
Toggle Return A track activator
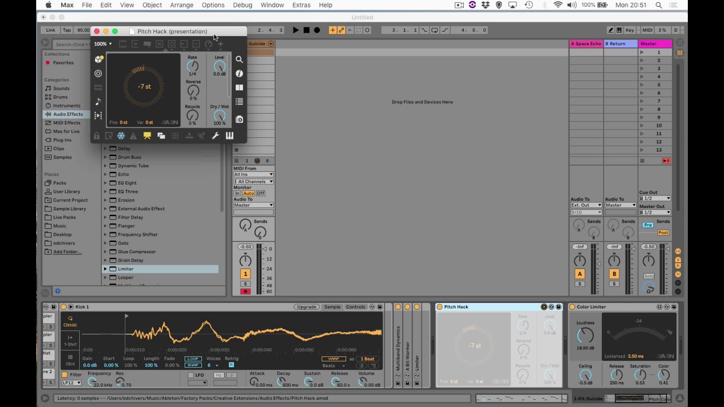click(x=580, y=274)
